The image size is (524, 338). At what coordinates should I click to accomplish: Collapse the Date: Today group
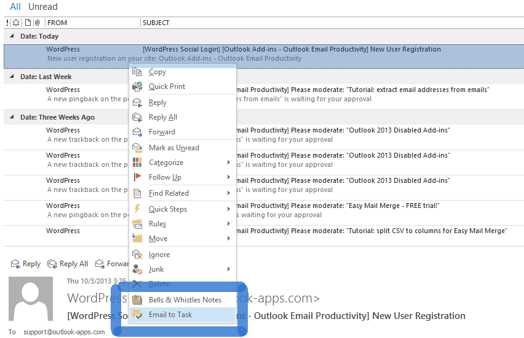[x=12, y=36]
